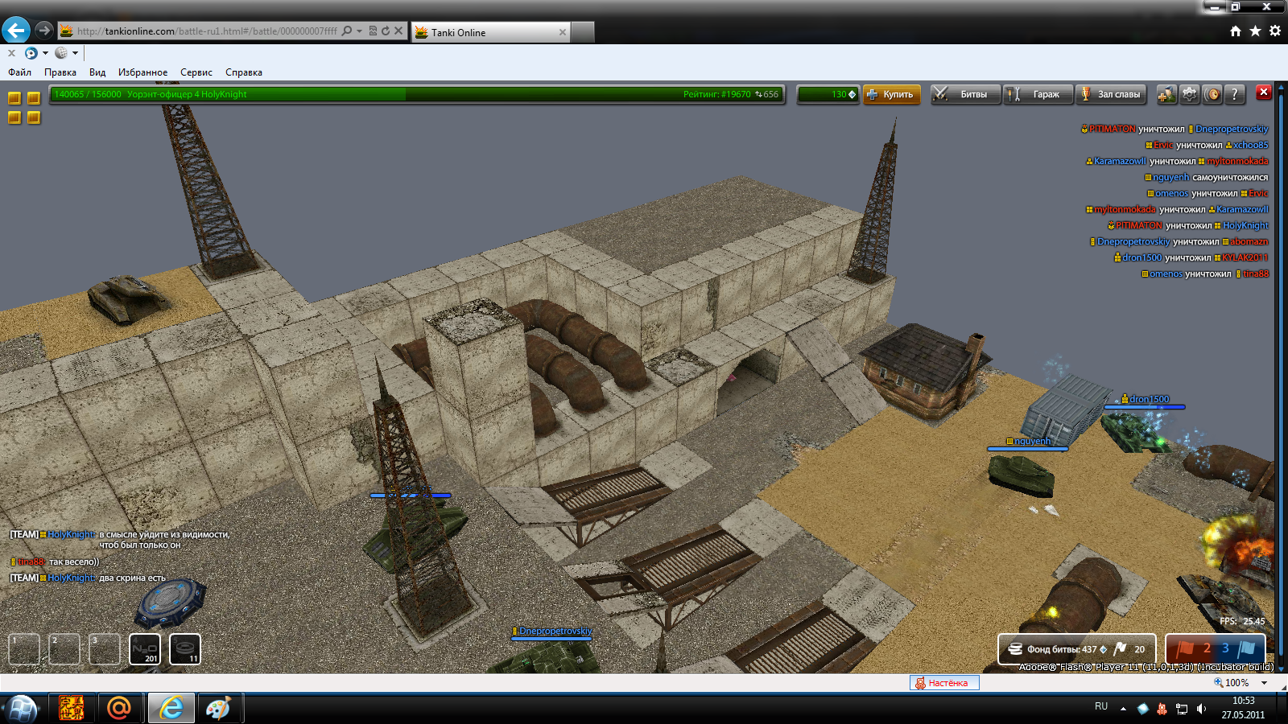Image resolution: width=1288 pixels, height=724 pixels.
Task: Open the Сервис menu
Action: (x=196, y=72)
